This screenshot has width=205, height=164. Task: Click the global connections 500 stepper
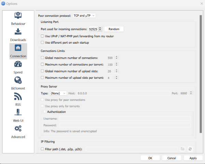pyautogui.click(x=117, y=58)
